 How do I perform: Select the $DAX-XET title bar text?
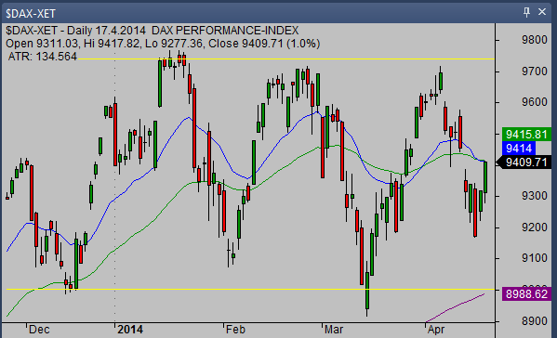(31, 14)
